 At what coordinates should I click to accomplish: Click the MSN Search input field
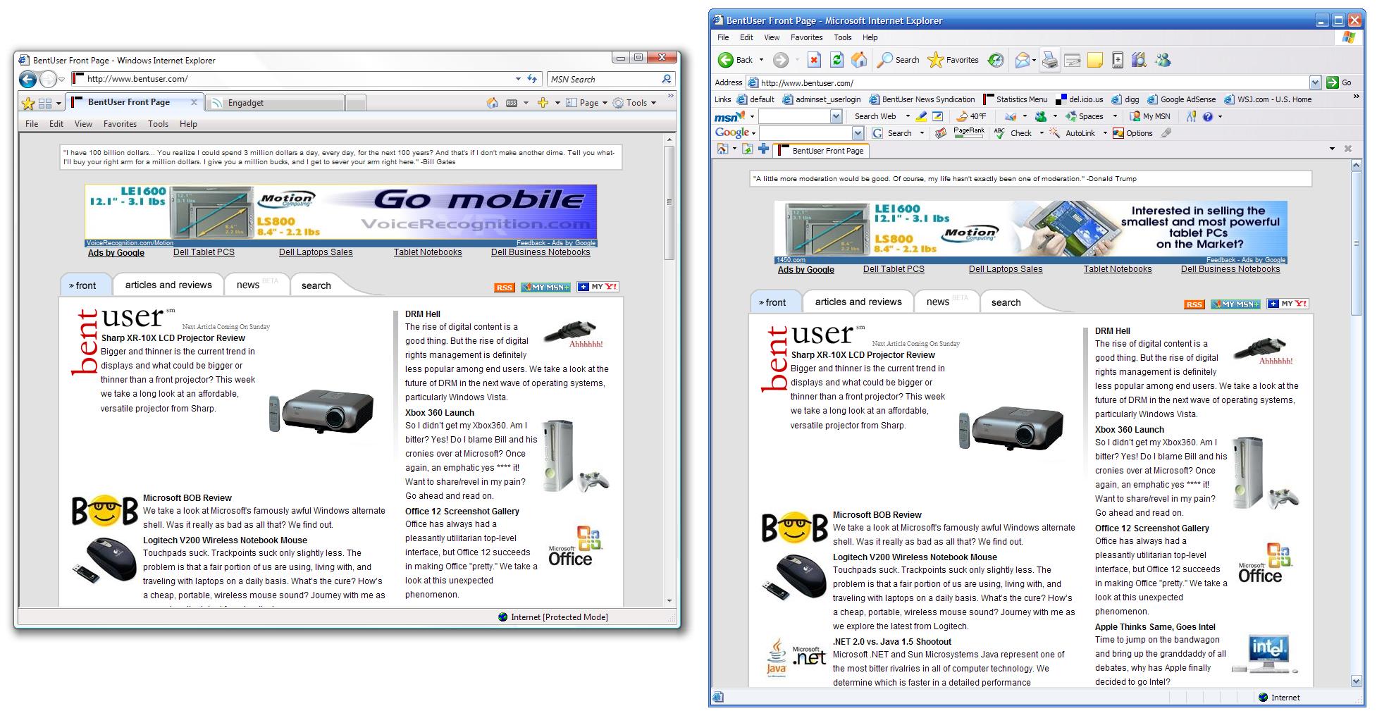pyautogui.click(x=603, y=80)
